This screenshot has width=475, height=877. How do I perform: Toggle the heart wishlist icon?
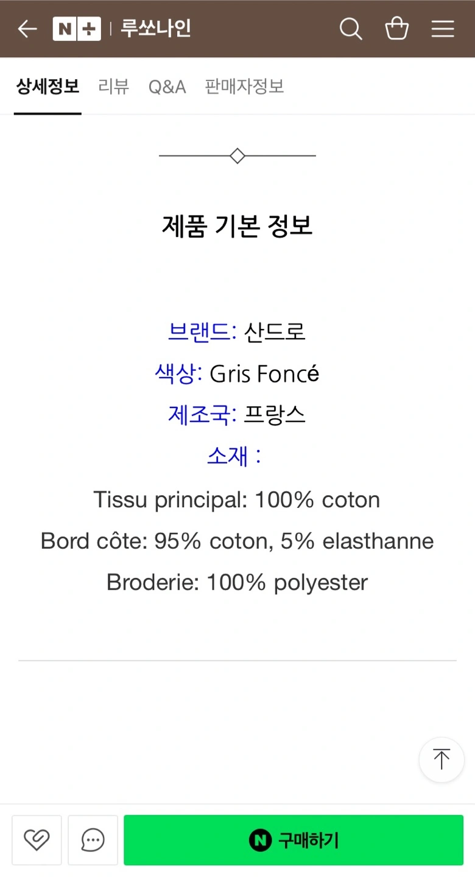click(x=37, y=840)
